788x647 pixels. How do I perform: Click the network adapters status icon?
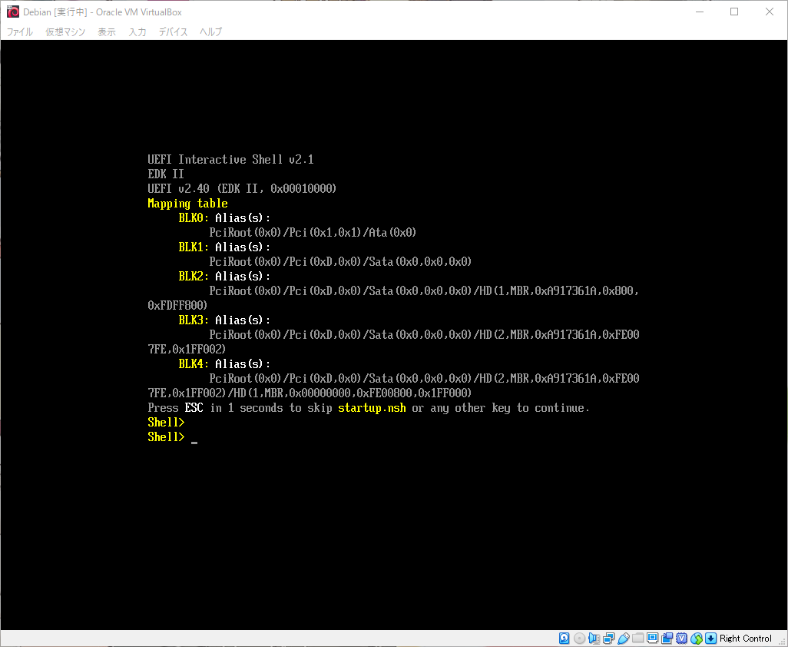[608, 638]
